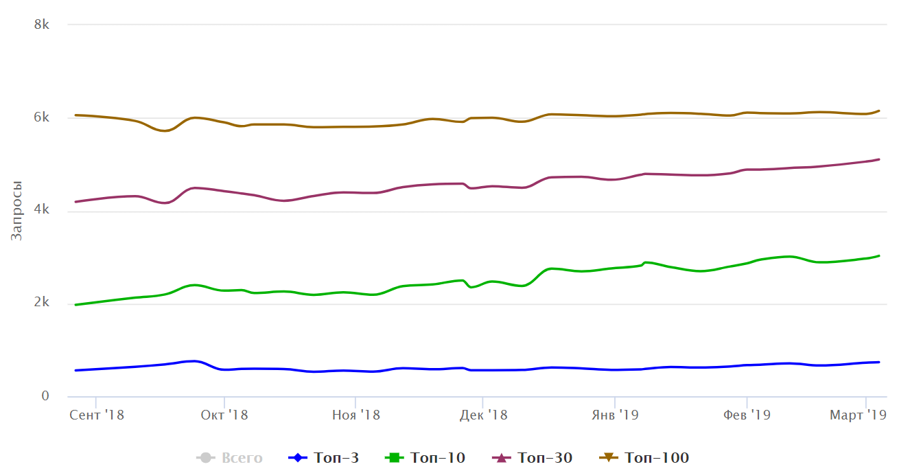Screen dimensions: 910x471
Task: Click the Дек '18 axis tick label
Action: tap(483, 415)
